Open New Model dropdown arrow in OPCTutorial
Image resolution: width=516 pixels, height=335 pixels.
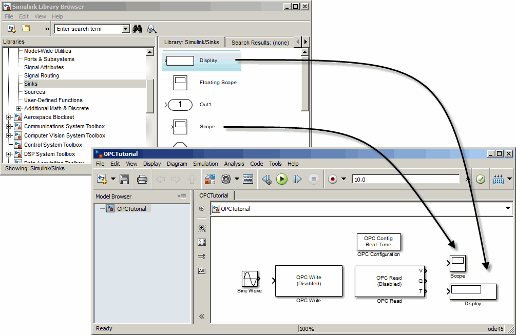point(113,179)
